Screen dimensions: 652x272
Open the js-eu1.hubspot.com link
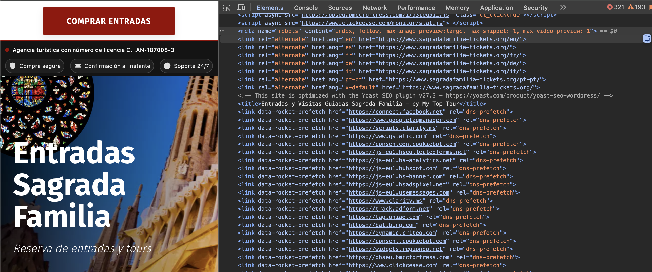click(x=392, y=168)
